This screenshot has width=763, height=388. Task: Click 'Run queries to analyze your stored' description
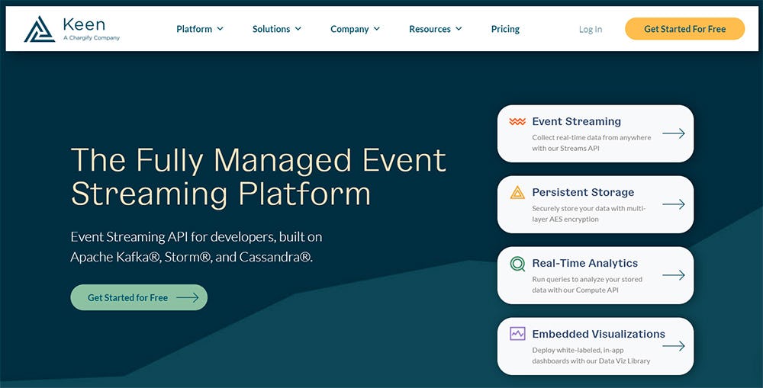(x=587, y=280)
